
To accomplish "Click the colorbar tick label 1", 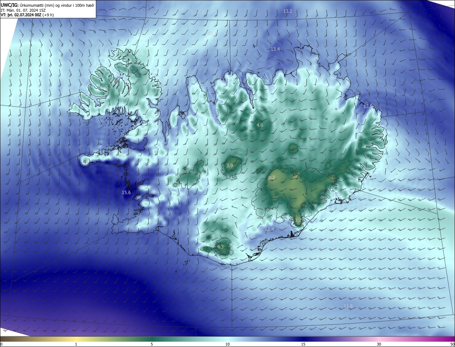I will click(76, 344).
